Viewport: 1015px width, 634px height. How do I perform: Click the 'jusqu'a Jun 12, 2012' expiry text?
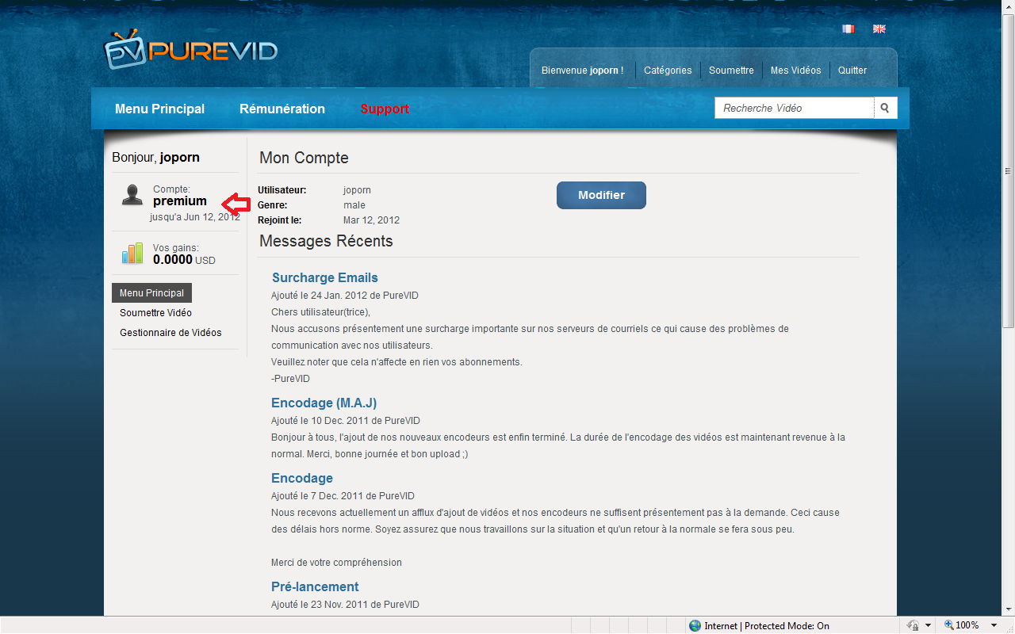[195, 216]
